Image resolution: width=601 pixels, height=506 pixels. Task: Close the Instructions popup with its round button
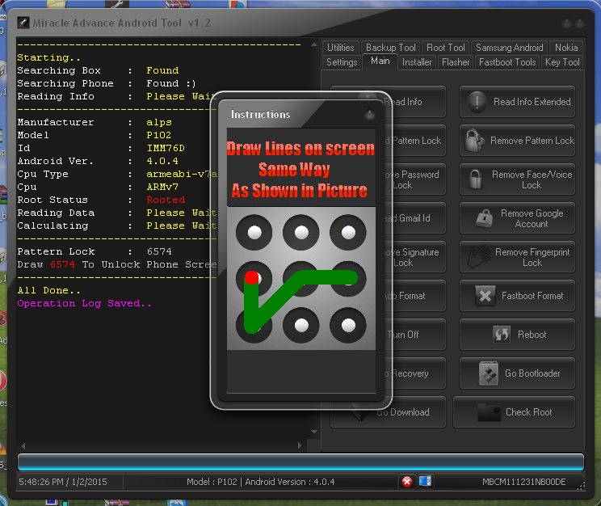tap(369, 114)
